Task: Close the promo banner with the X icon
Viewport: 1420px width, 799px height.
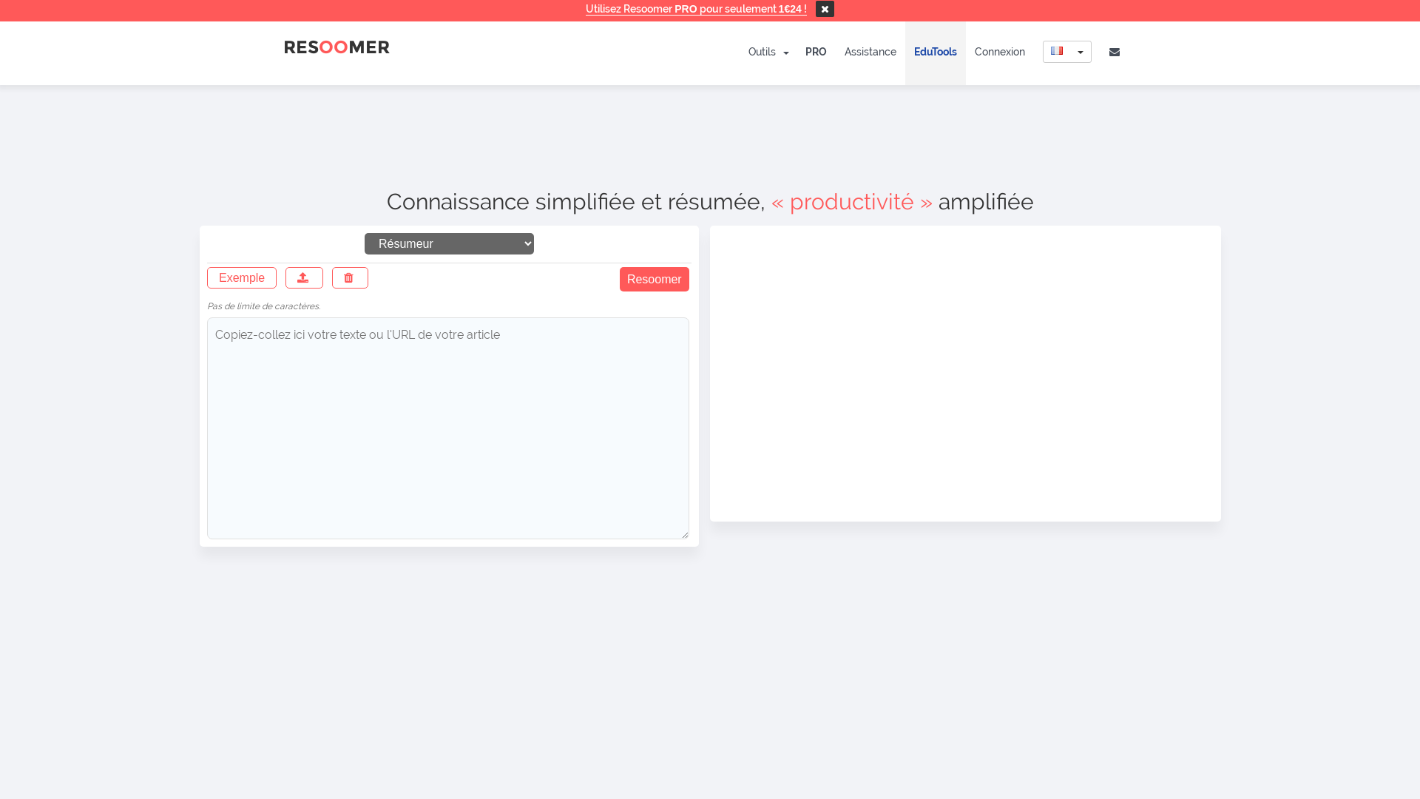Action: (825, 9)
